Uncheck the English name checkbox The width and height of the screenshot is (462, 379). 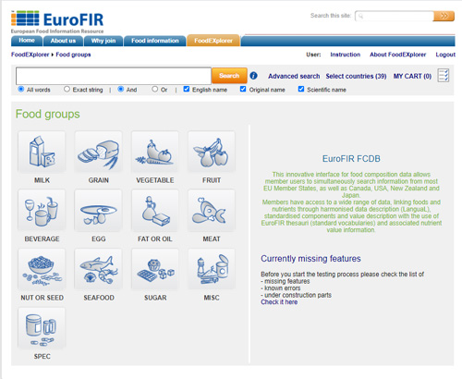click(x=187, y=89)
